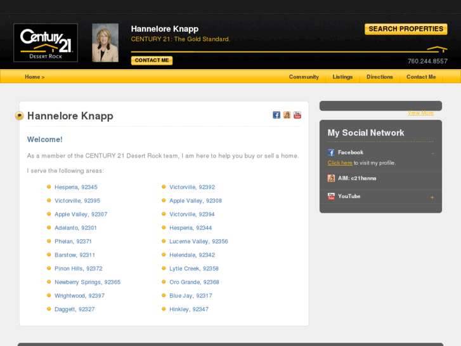The image size is (461, 346).
Task: Open the Victorville, 92392 area link
Action: [192, 187]
